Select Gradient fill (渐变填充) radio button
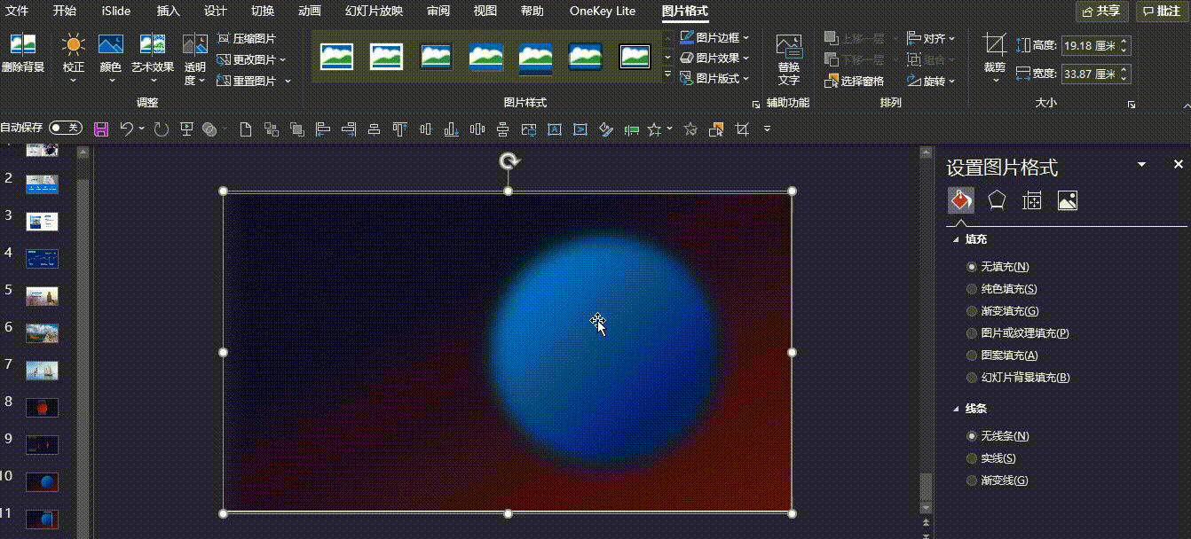1191x539 pixels. (x=972, y=311)
